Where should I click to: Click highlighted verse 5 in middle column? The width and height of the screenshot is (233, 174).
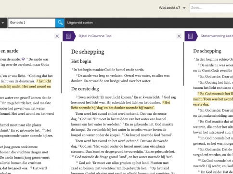pyautogui.click(x=120, y=105)
